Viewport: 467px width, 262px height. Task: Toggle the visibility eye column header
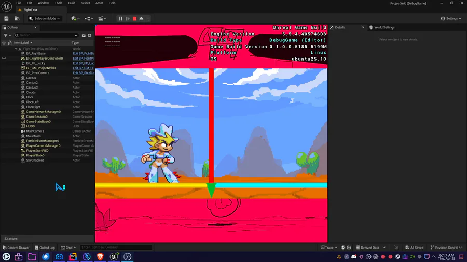[4, 43]
